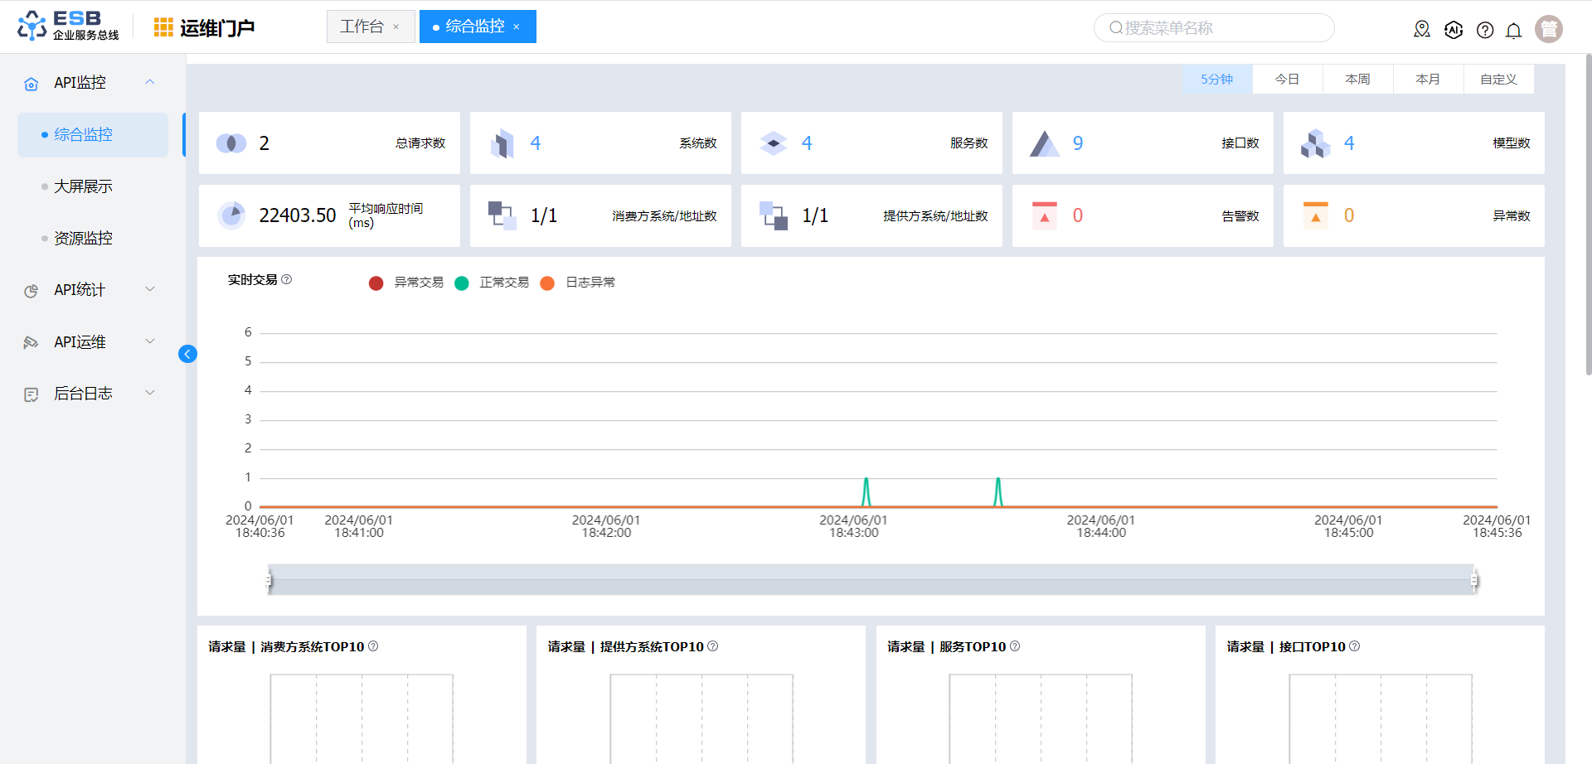Image resolution: width=1592 pixels, height=764 pixels.
Task: Expand the API运维 sidebar menu
Action: 90,342
